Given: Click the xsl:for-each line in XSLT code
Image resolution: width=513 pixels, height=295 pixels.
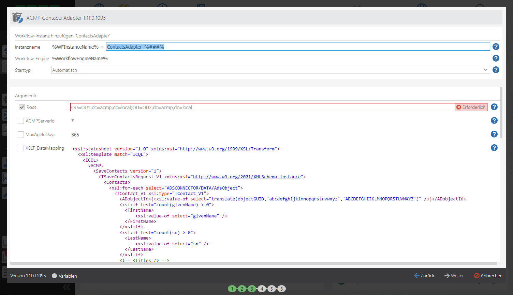Looking at the screenshot, I should click(176, 188).
